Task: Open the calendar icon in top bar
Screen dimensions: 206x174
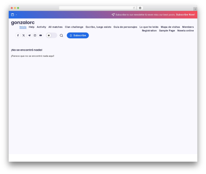Action: (x=12, y=15)
